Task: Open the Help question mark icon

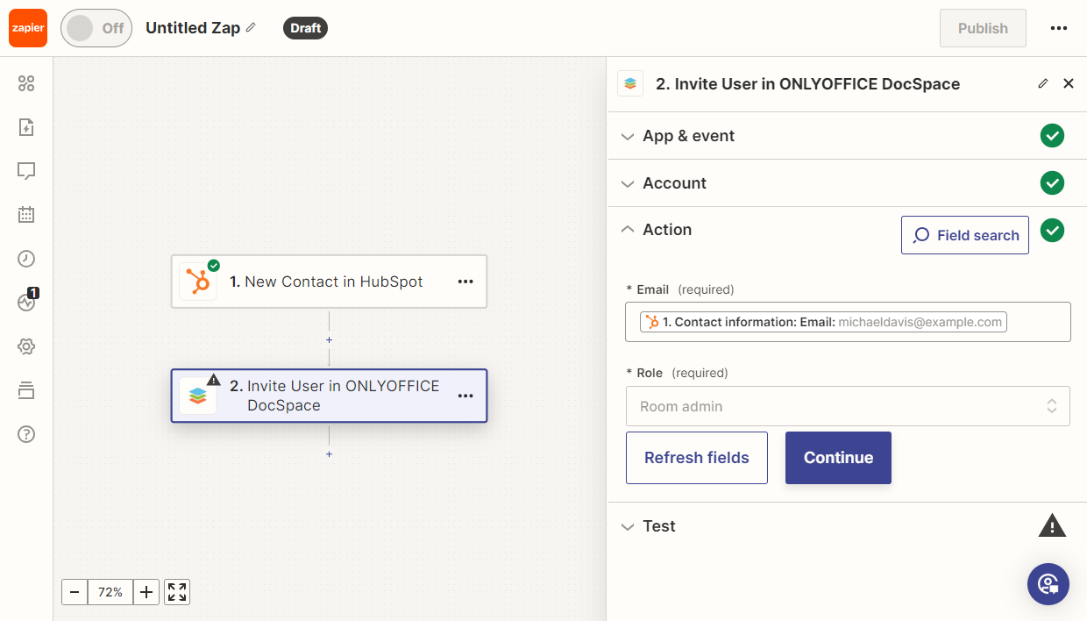Action: (x=26, y=434)
